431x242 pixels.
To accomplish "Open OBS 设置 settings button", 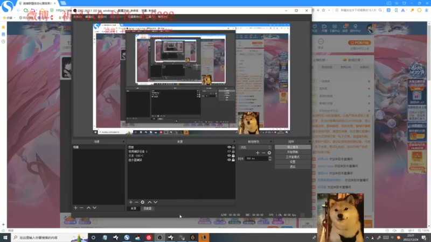I will pyautogui.click(x=293, y=162).
